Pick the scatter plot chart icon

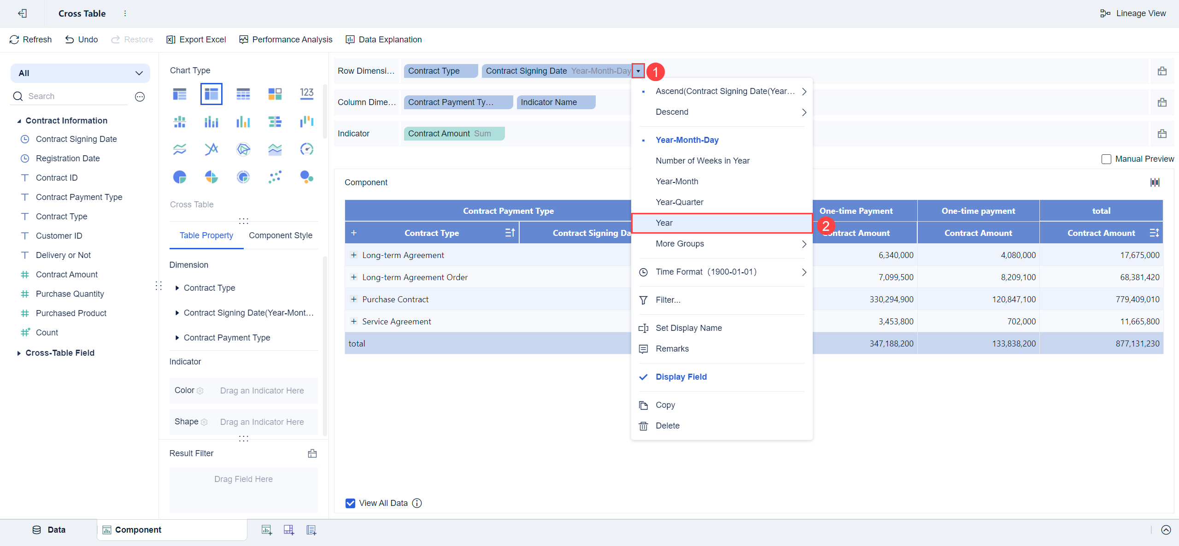[275, 177]
